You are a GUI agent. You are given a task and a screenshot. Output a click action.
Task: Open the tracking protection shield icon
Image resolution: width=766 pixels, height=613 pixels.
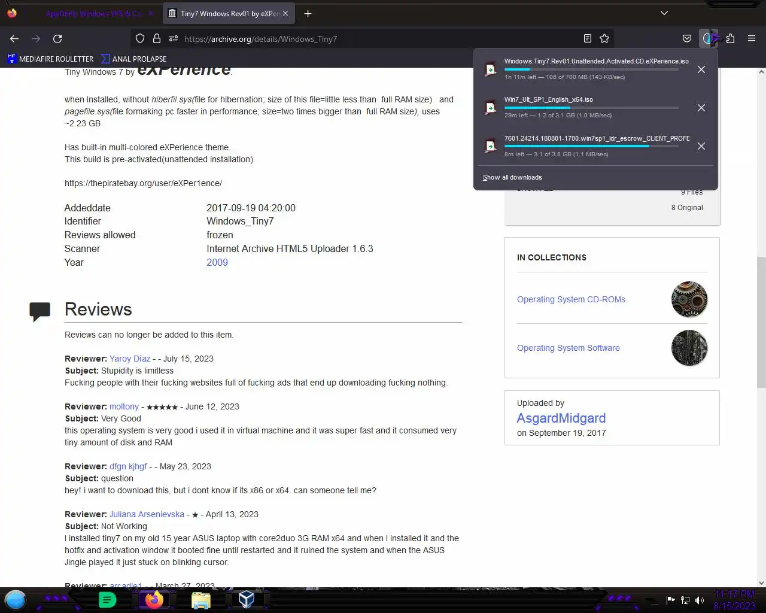(x=140, y=39)
